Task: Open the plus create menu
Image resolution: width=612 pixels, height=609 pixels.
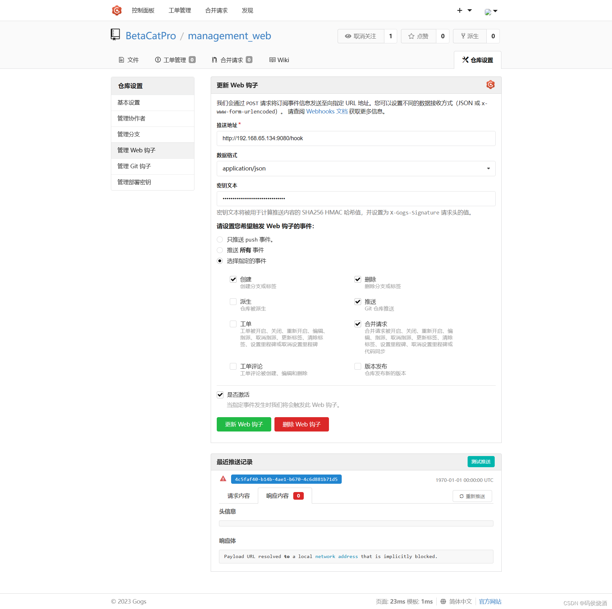Action: click(x=464, y=11)
